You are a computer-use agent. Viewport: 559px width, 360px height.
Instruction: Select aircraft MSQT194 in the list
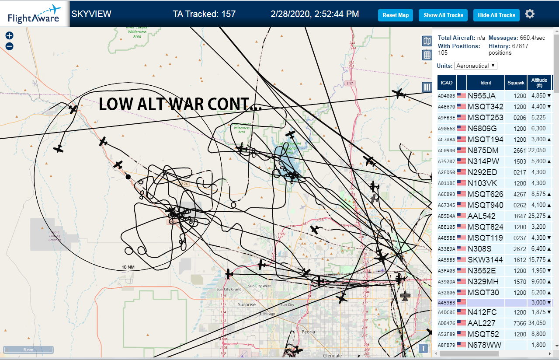(x=495, y=139)
